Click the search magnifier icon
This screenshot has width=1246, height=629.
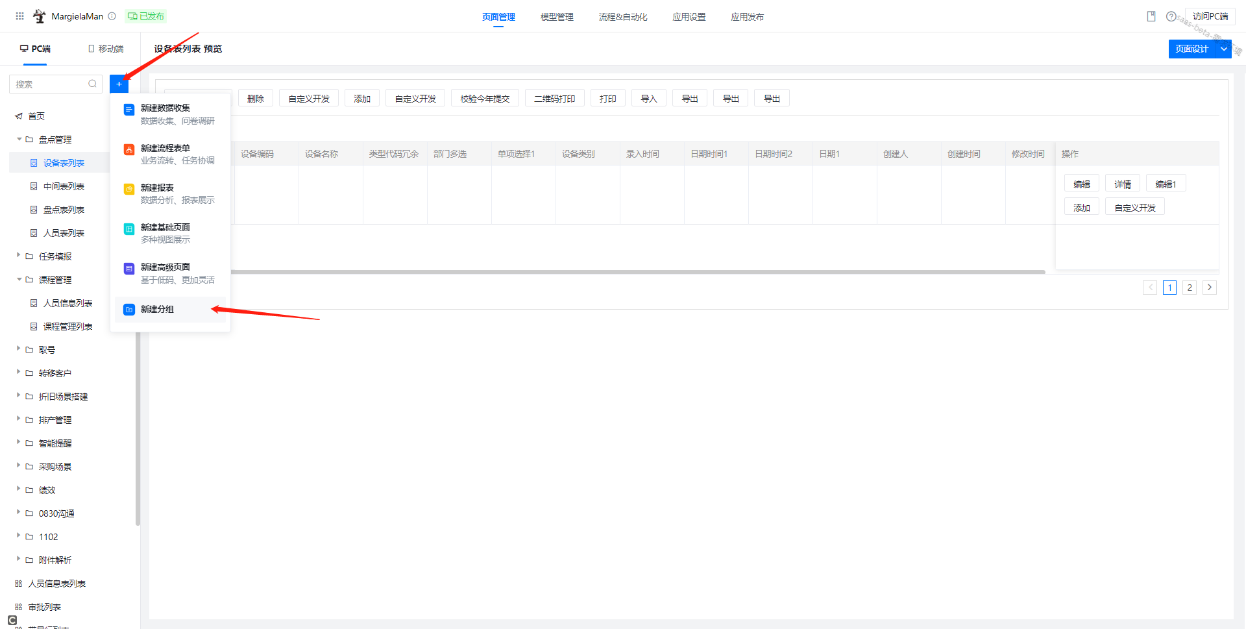[x=92, y=84]
